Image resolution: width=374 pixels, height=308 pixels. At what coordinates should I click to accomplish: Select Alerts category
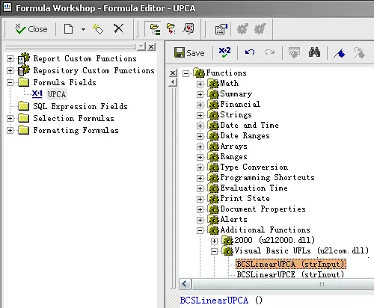[x=233, y=219]
